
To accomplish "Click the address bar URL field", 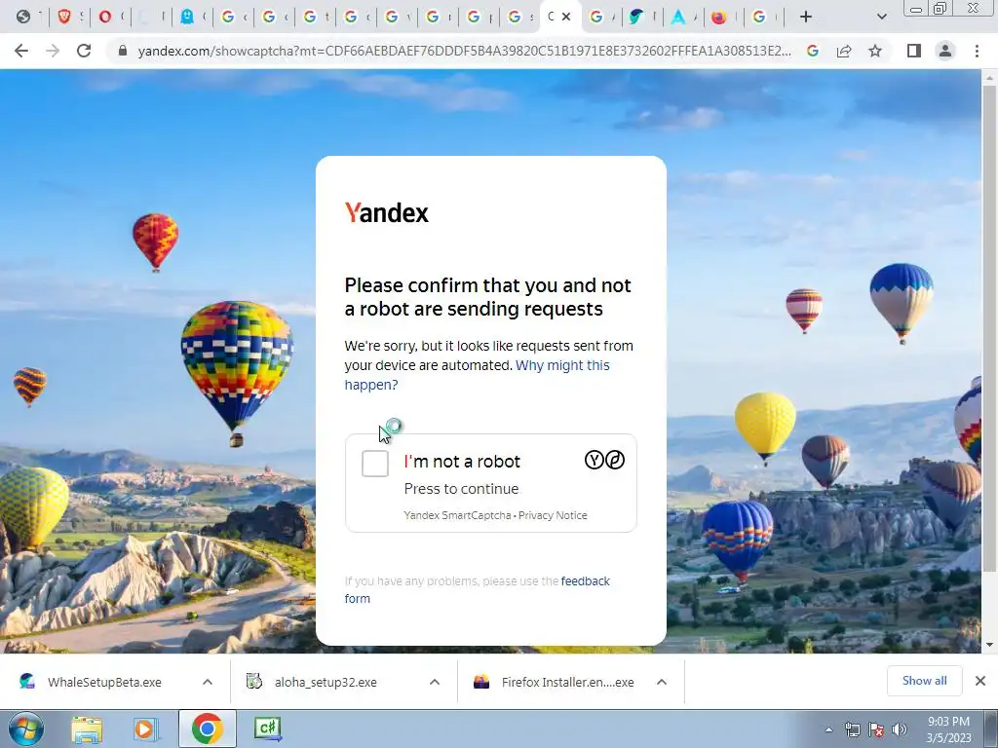I will point(465,51).
